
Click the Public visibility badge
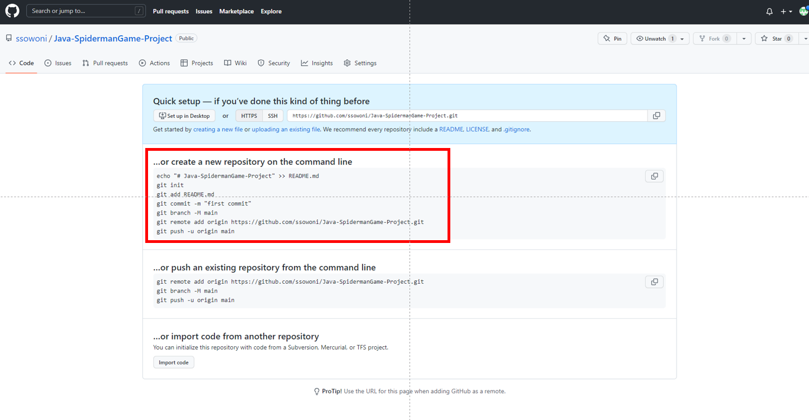187,39
